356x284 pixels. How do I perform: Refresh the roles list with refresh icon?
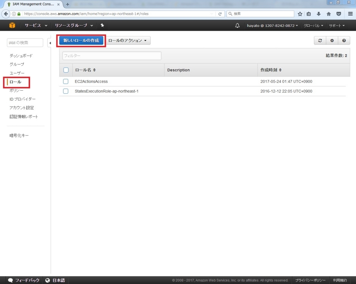click(x=320, y=41)
